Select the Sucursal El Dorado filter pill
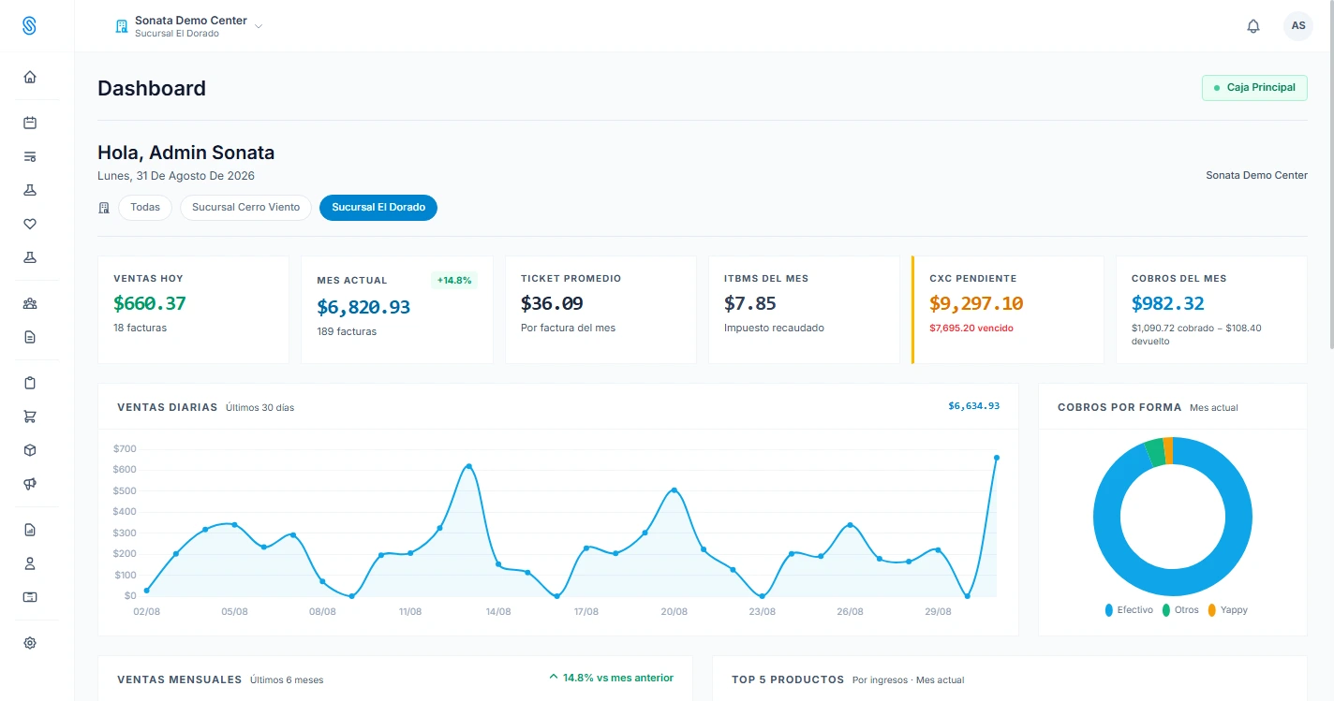The width and height of the screenshot is (1334, 701). coord(378,207)
